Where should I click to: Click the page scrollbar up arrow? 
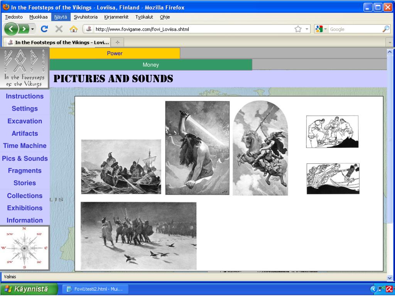390,52
